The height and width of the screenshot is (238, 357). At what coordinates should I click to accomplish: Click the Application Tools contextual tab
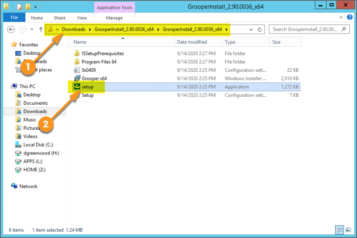point(115,8)
